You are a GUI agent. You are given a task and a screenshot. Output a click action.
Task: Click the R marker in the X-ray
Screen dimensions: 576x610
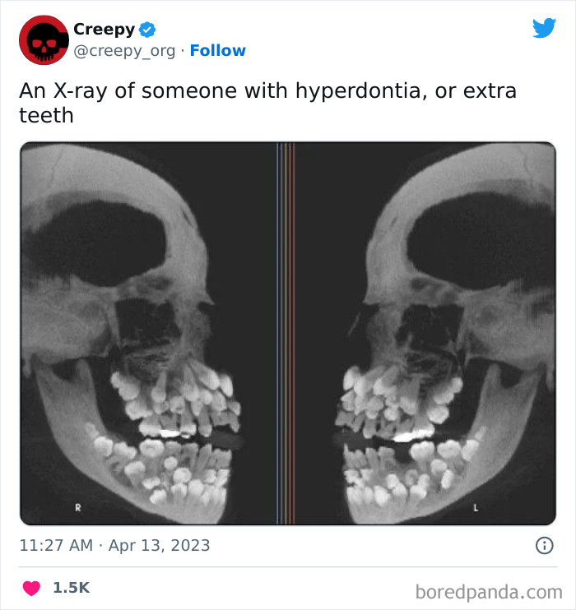pyautogui.click(x=78, y=507)
